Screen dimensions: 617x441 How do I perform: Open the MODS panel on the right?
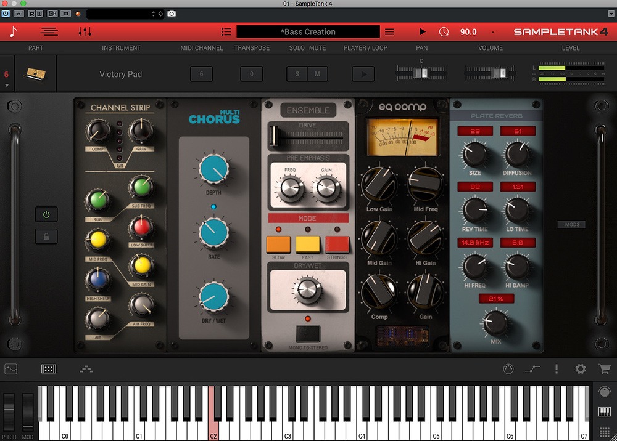tap(571, 224)
